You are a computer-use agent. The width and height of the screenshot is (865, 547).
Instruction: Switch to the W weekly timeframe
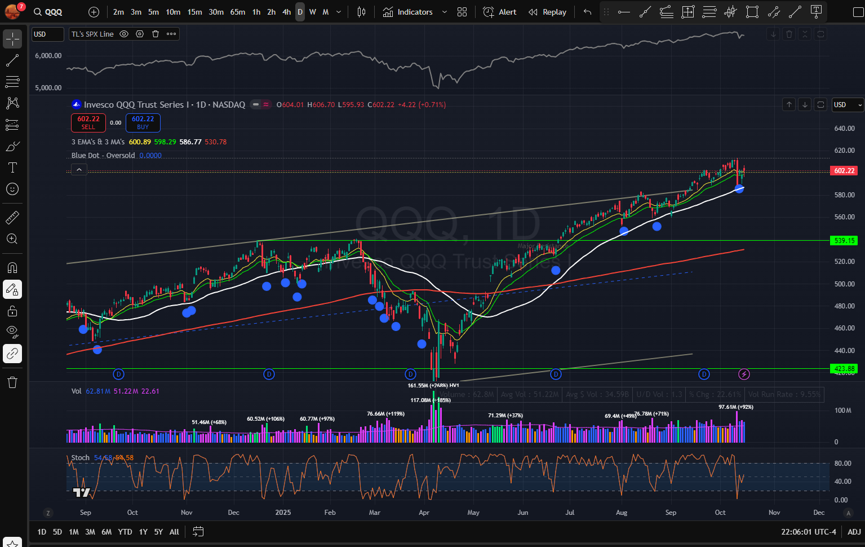click(x=313, y=12)
